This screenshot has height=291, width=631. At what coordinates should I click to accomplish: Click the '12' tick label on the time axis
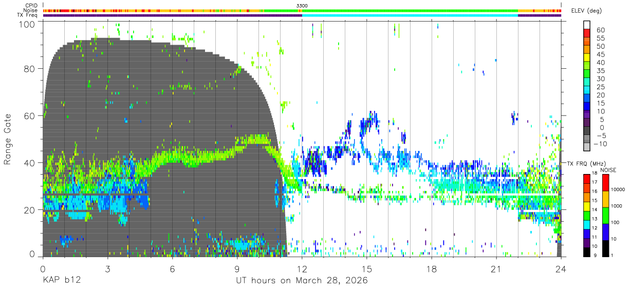(x=302, y=268)
